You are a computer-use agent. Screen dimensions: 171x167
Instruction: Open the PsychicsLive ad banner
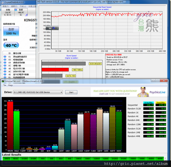click(x=129, y=92)
